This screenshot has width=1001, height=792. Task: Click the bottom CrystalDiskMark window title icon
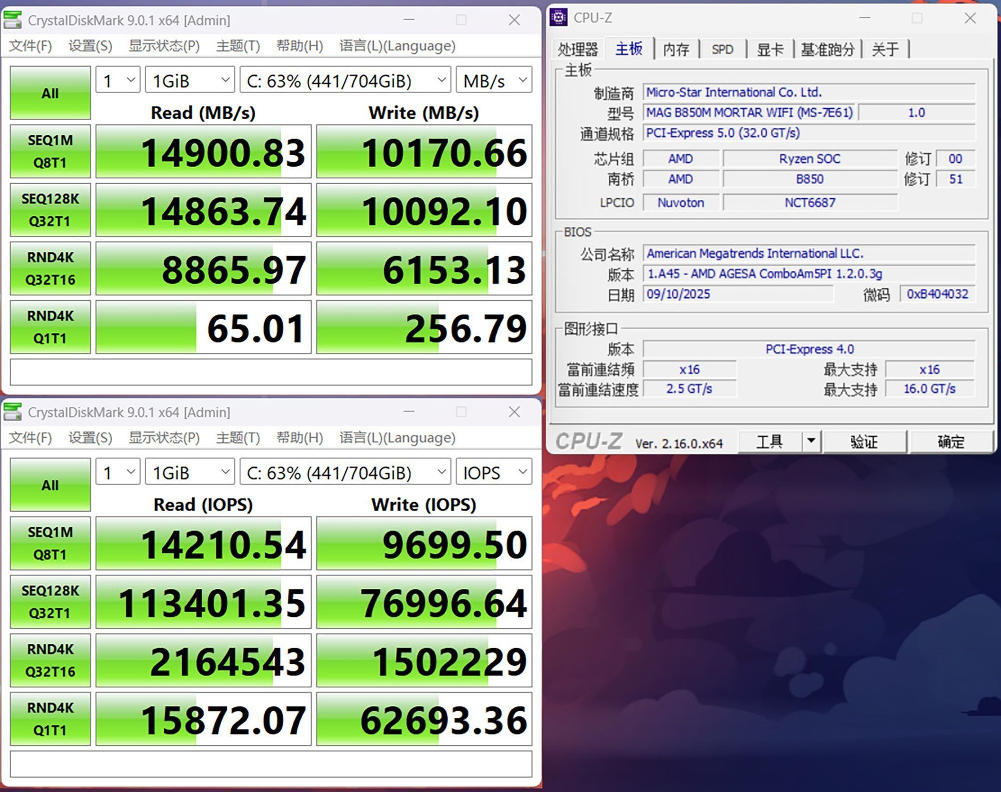(x=13, y=412)
